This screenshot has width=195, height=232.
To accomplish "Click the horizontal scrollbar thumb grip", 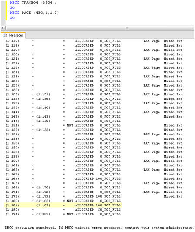I will (127, 28).
